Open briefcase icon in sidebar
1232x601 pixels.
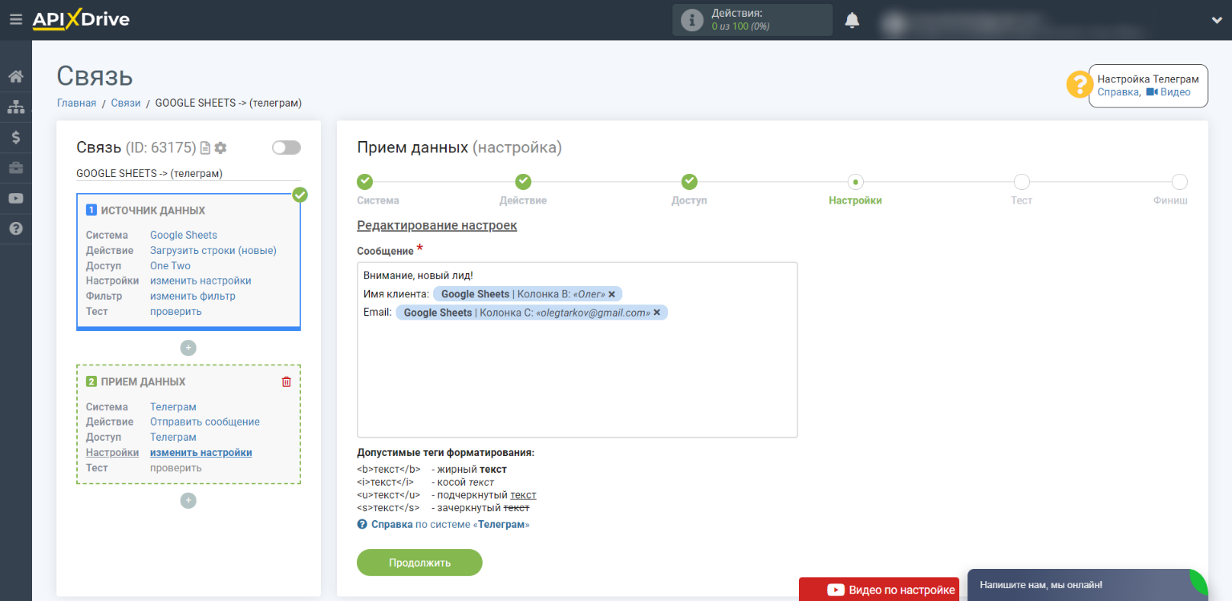point(15,168)
